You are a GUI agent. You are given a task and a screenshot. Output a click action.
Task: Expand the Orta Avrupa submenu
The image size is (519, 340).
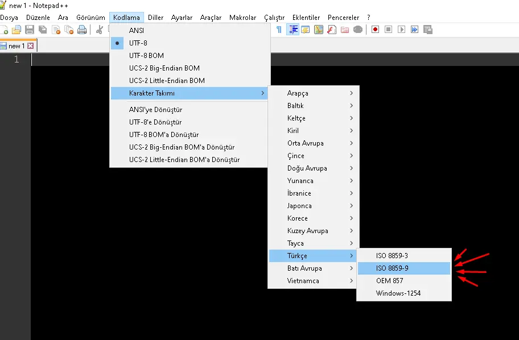(x=314, y=143)
